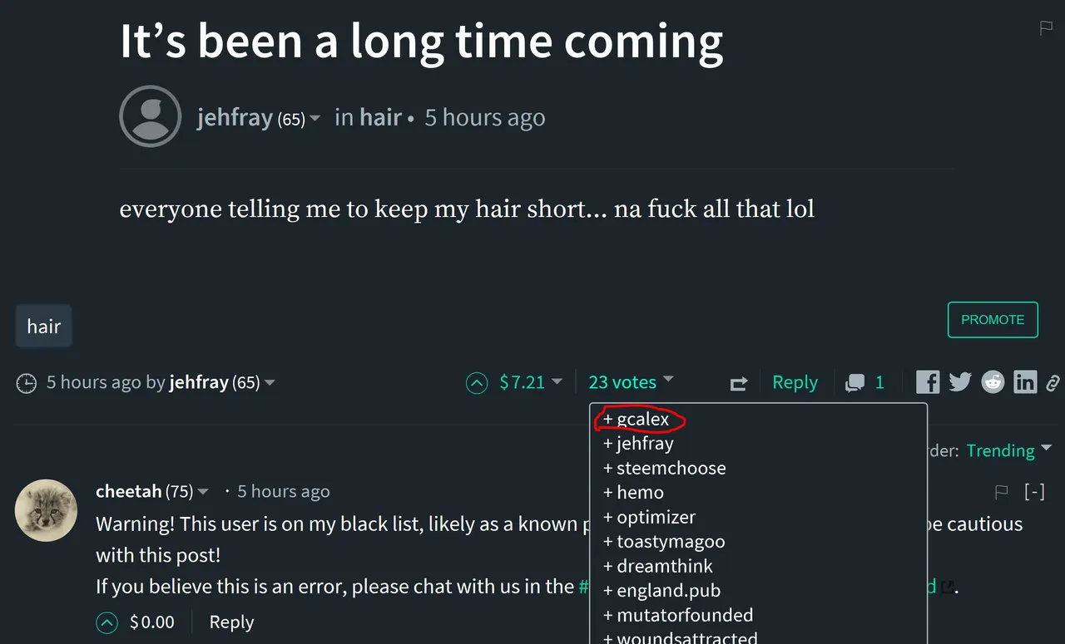Copy post link with chain icon

[x=1053, y=383]
